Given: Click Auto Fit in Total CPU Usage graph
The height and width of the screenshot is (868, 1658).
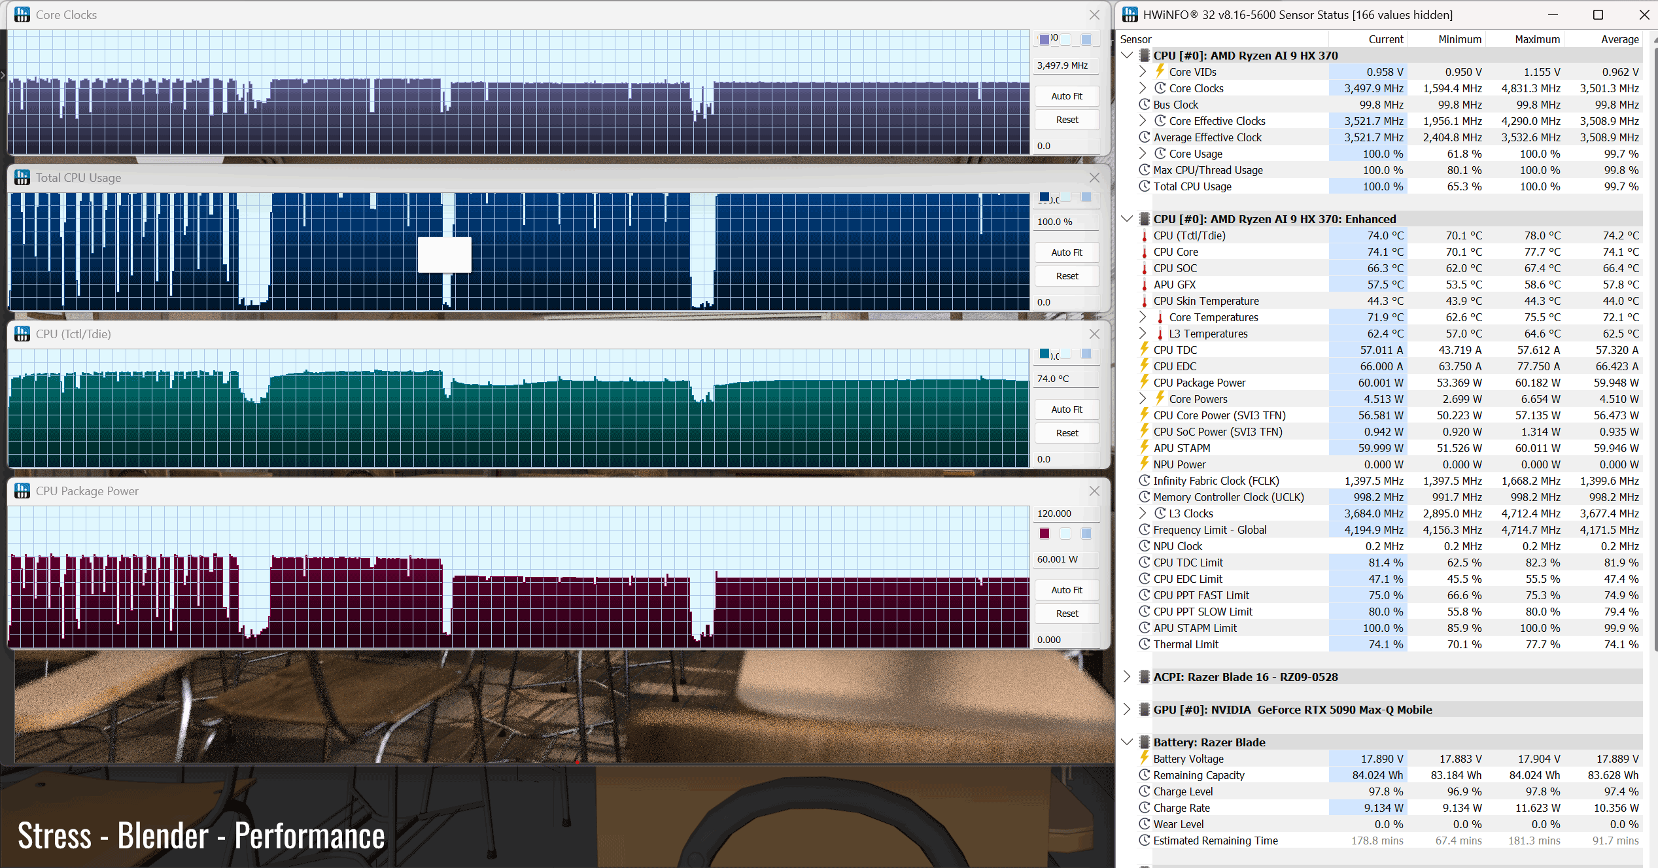Looking at the screenshot, I should (x=1067, y=252).
